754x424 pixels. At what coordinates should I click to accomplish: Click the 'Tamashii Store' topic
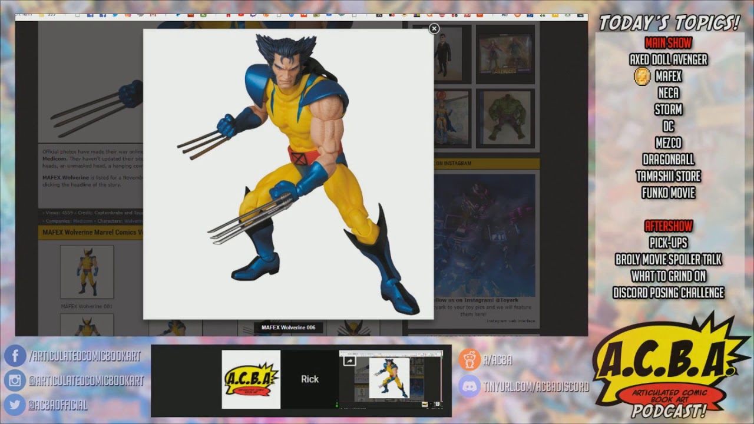coord(668,176)
